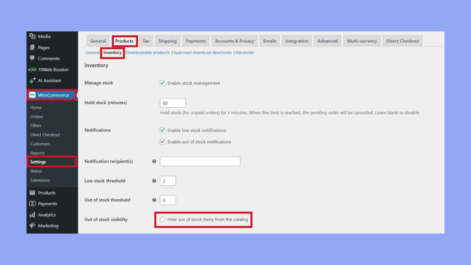Open the Downloadable products section
Viewport: 471px width, 265px height.
pyautogui.click(x=147, y=52)
